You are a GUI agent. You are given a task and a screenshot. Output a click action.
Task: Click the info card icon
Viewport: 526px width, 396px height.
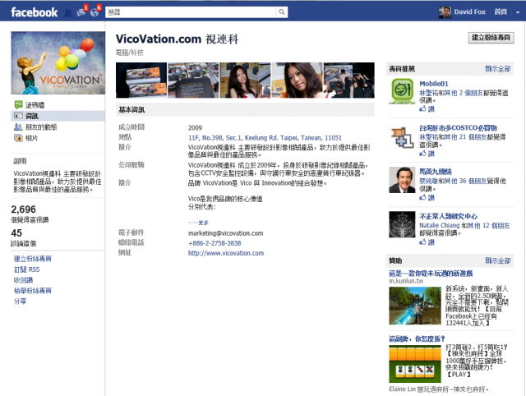click(18, 116)
